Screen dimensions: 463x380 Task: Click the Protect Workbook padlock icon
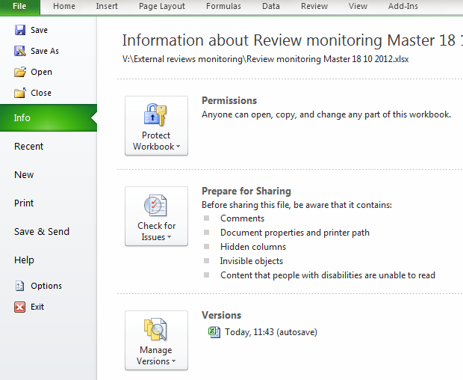(155, 115)
